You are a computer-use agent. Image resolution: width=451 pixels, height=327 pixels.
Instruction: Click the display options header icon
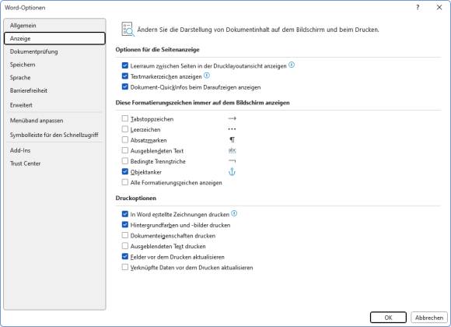pos(128,29)
